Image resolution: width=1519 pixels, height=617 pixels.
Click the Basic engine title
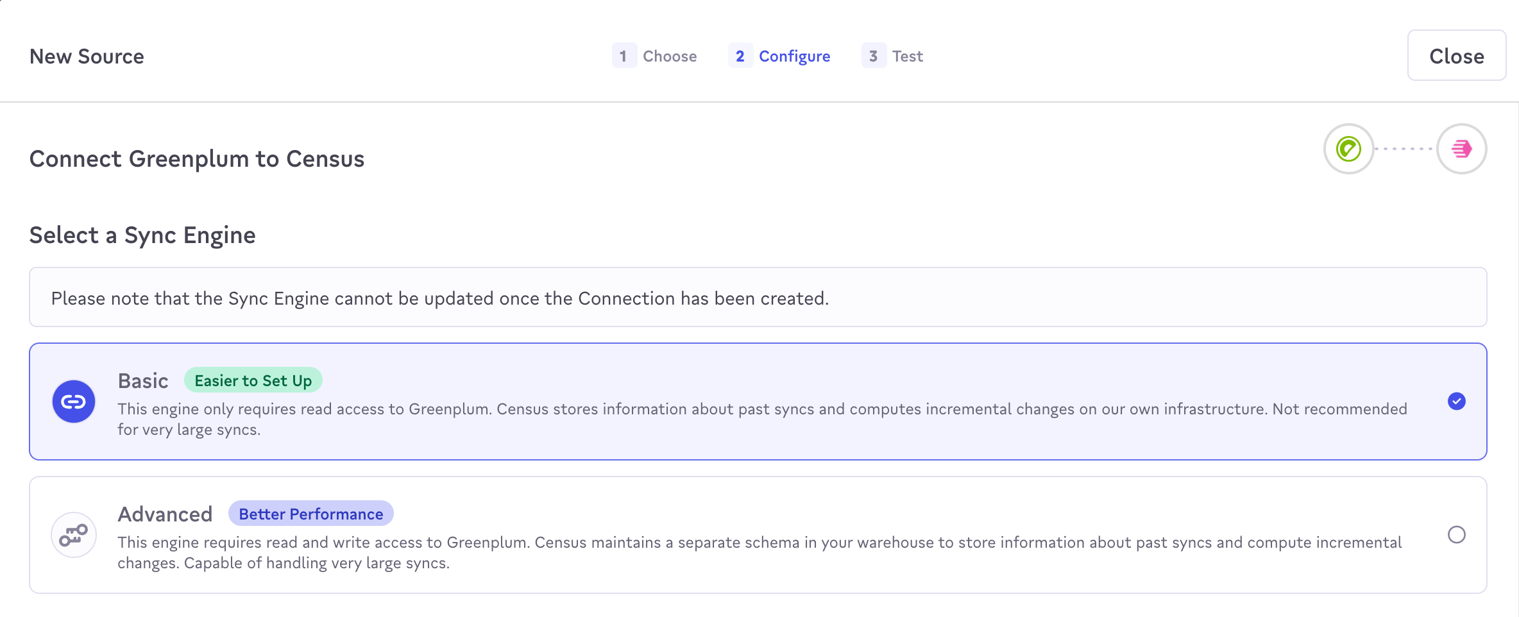coord(143,381)
